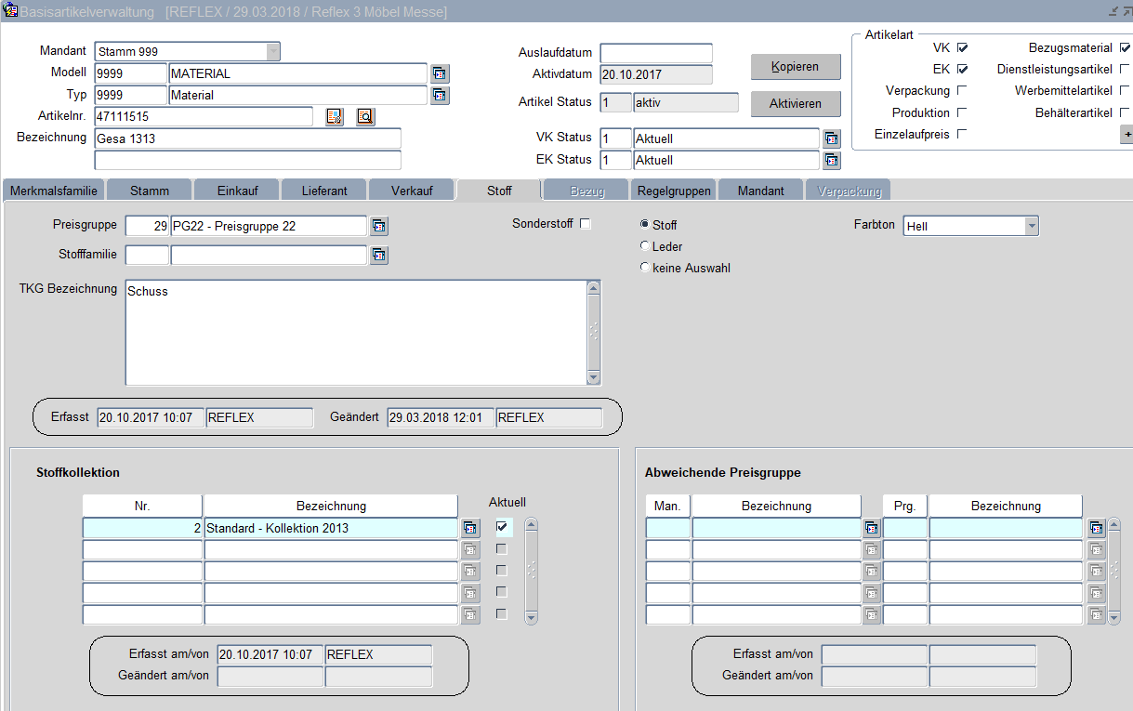Viewport: 1133px width, 711px height.
Task: Open value list for VK Status
Action: (831, 138)
